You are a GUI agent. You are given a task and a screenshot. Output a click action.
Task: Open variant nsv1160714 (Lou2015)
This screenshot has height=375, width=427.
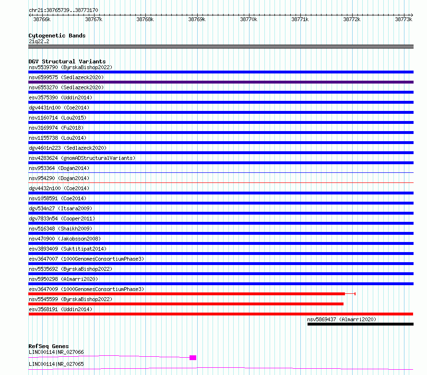(x=58, y=118)
